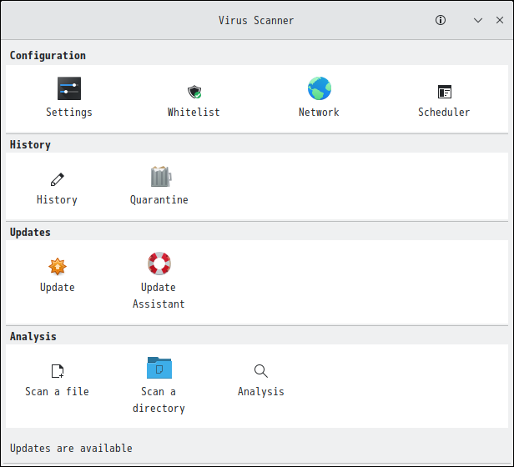Open the Settings sliders icon

point(69,88)
